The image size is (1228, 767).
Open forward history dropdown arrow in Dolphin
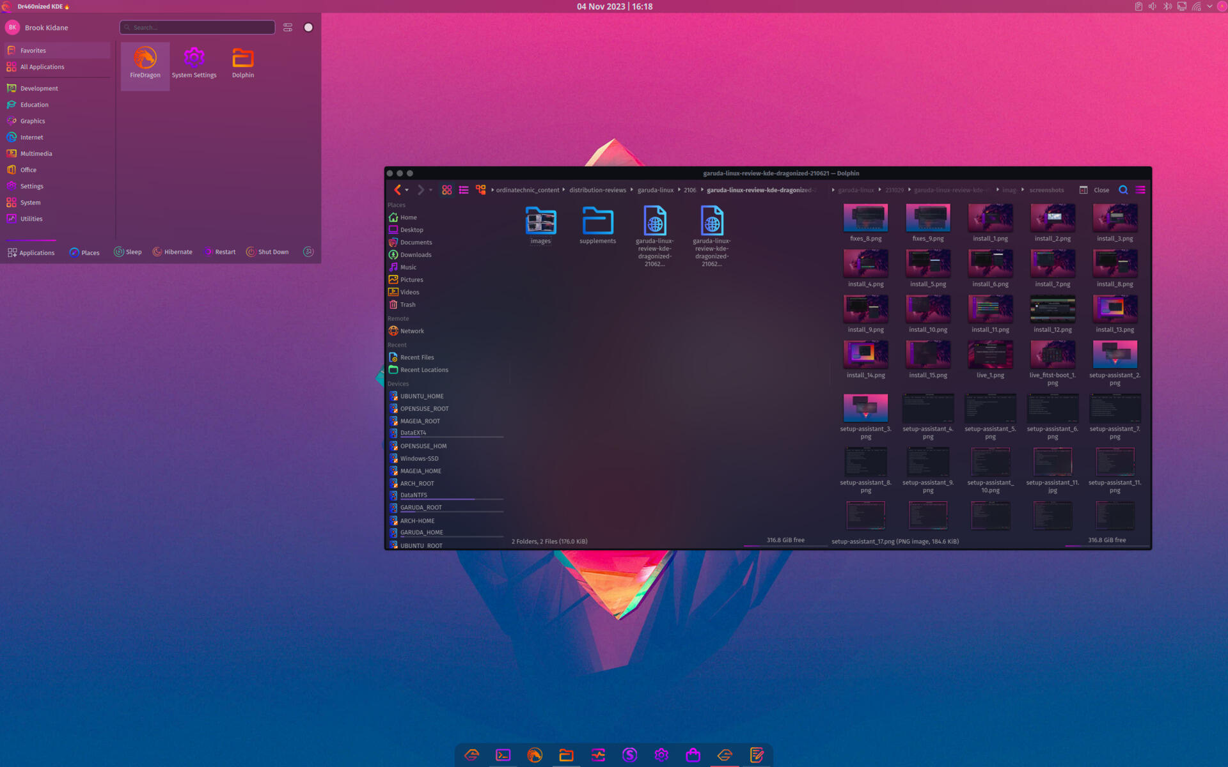(430, 190)
